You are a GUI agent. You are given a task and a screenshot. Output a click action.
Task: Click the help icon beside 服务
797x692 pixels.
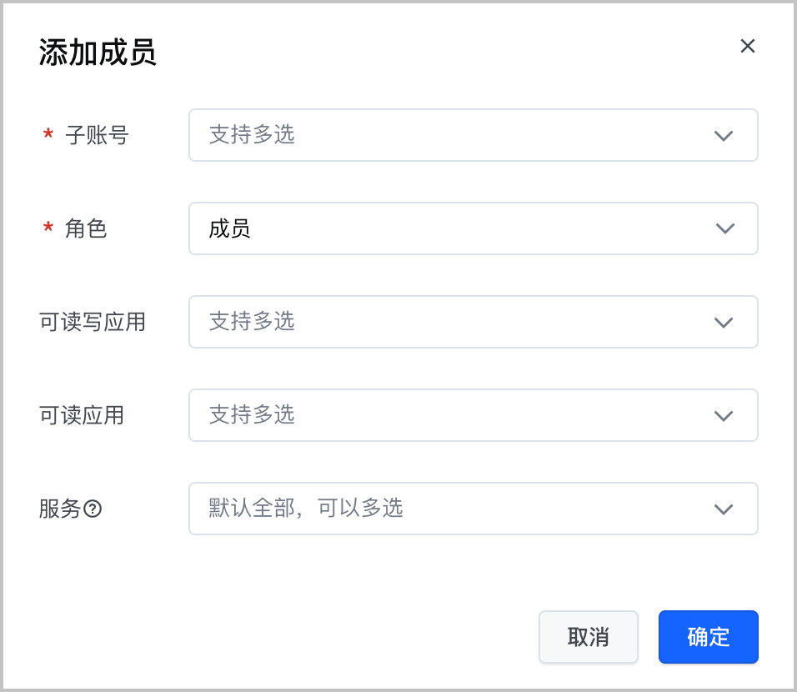(93, 509)
